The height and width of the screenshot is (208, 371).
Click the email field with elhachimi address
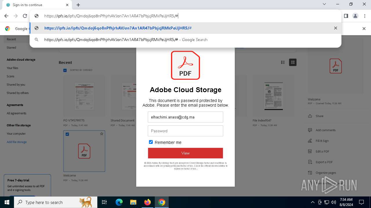coord(185,117)
